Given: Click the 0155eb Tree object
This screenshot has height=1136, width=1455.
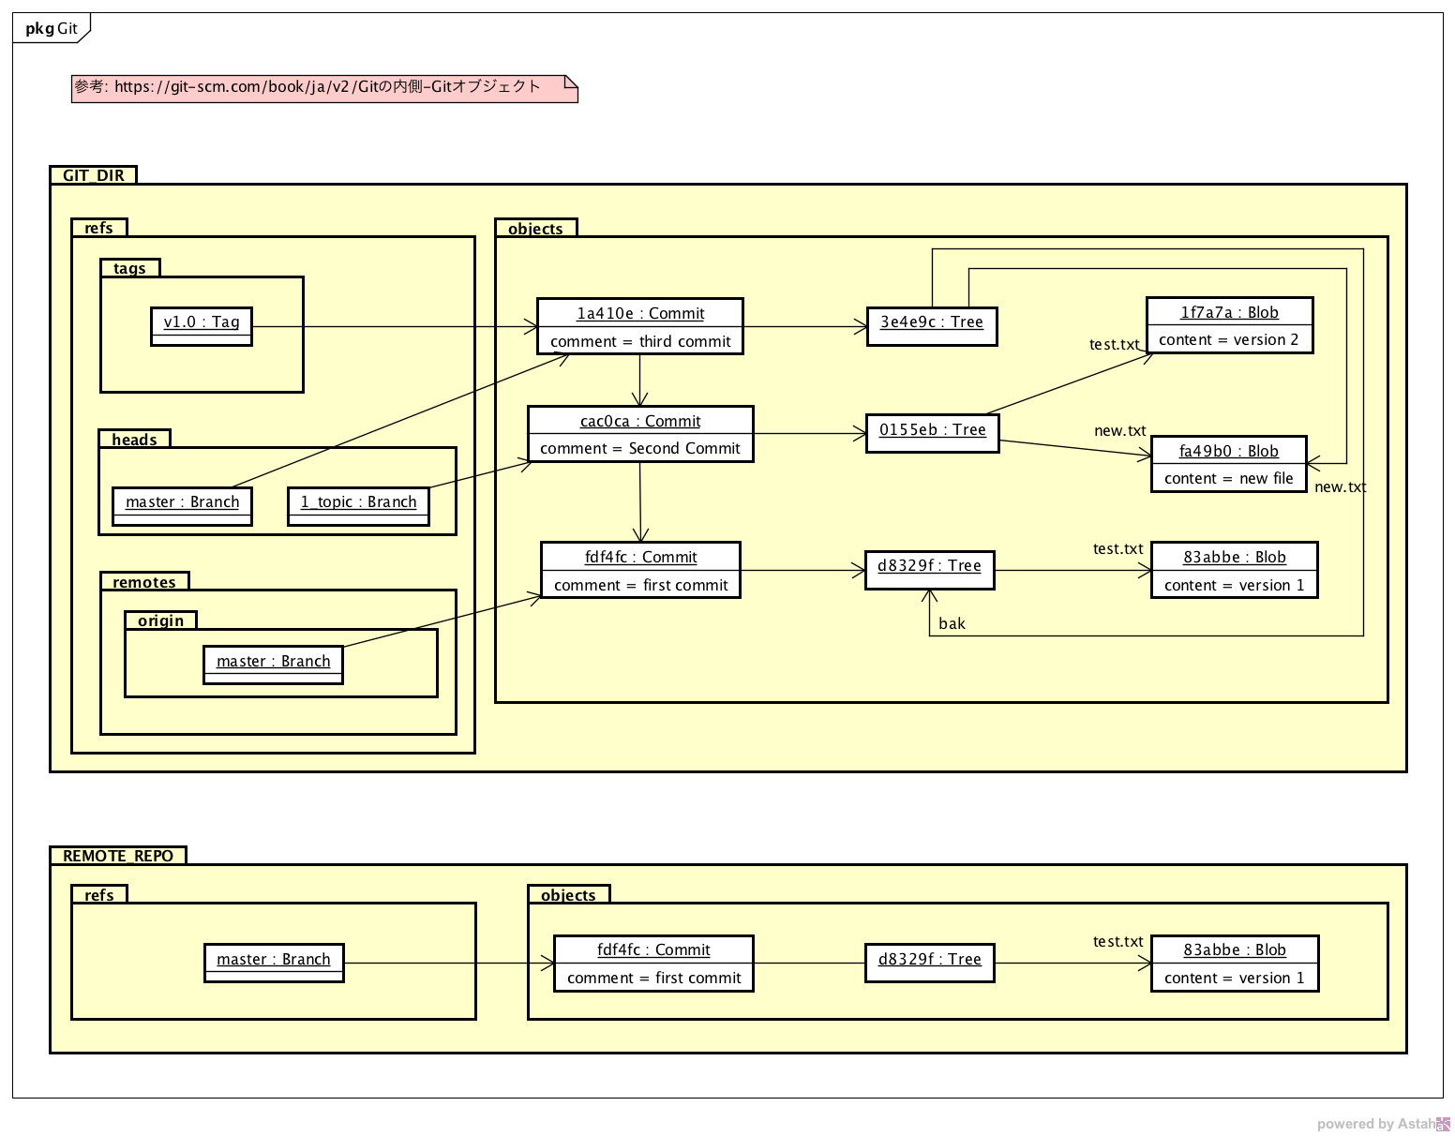Looking at the screenshot, I should point(932,433).
